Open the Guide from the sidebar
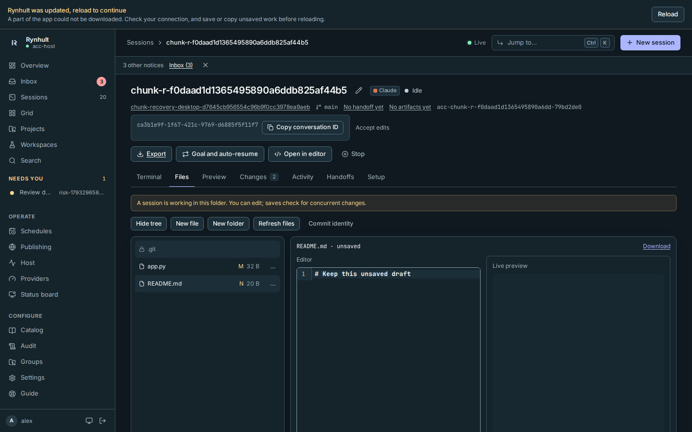Viewport: 692px width, 432px height. click(58, 393)
